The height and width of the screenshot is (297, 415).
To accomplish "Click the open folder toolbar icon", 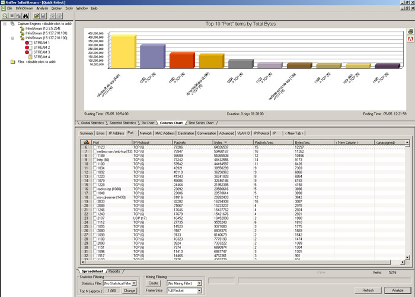I will 37,16.
